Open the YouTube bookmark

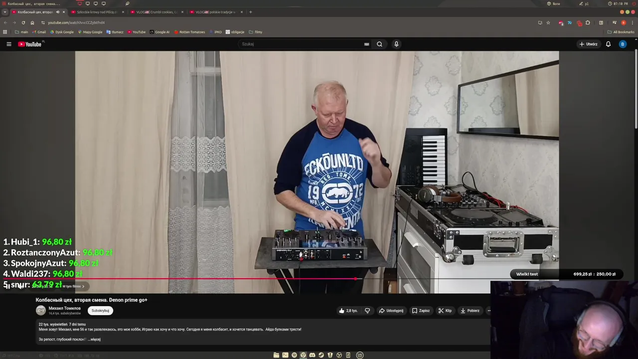(x=137, y=32)
